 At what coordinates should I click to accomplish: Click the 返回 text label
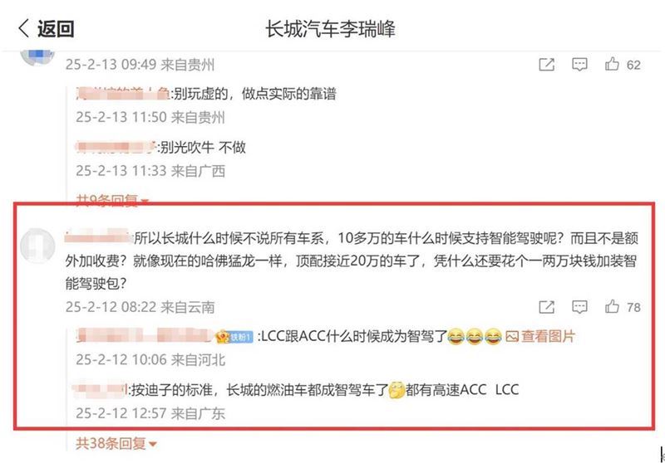[x=56, y=29]
